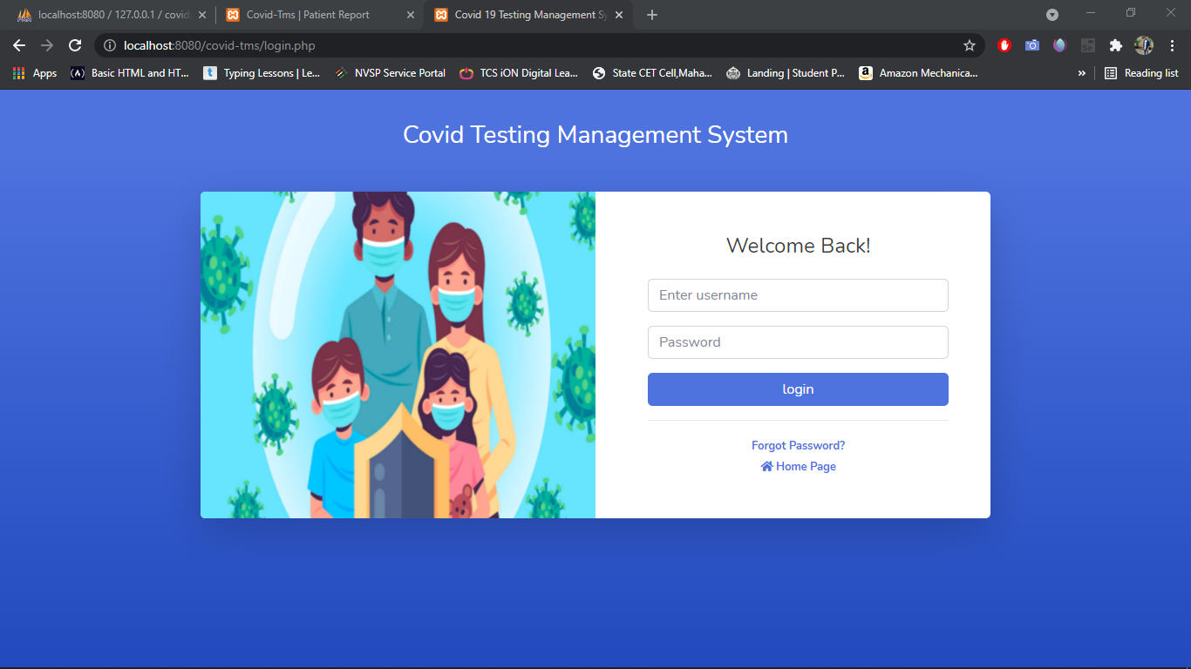
Task: Open the screenshot camera extension
Action: [x=1031, y=44]
